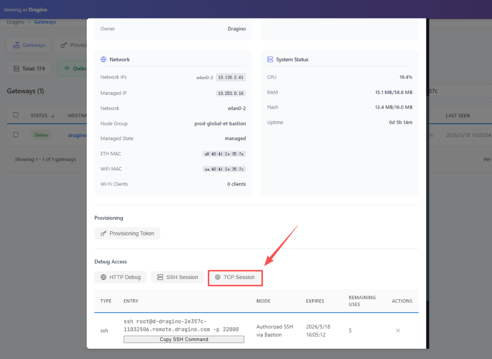Click the wifi icon in Online filter
The image size is (492, 359).
67,69
